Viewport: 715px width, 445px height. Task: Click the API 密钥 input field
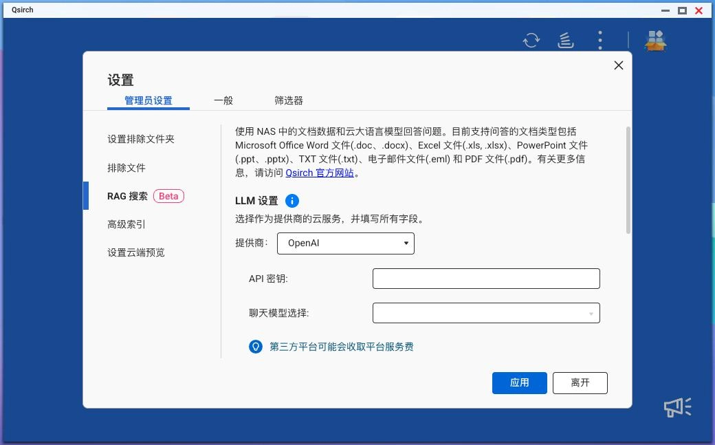486,279
